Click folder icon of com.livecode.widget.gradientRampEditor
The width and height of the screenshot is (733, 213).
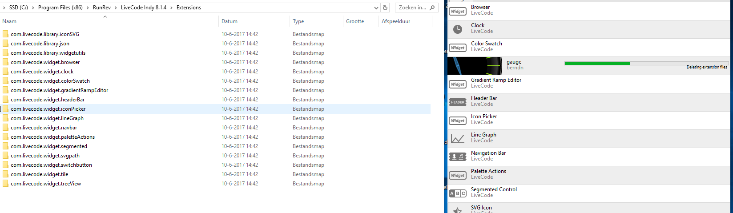point(5,90)
